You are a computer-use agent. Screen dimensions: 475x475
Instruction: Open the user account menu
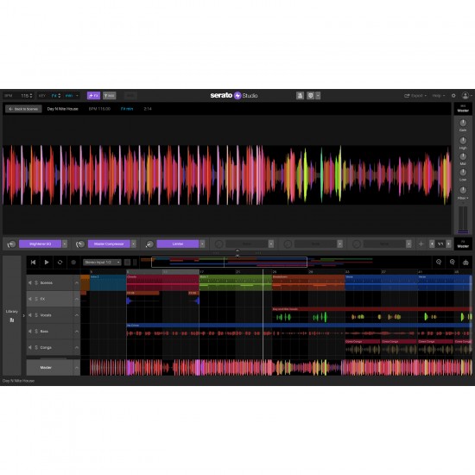pos(465,96)
